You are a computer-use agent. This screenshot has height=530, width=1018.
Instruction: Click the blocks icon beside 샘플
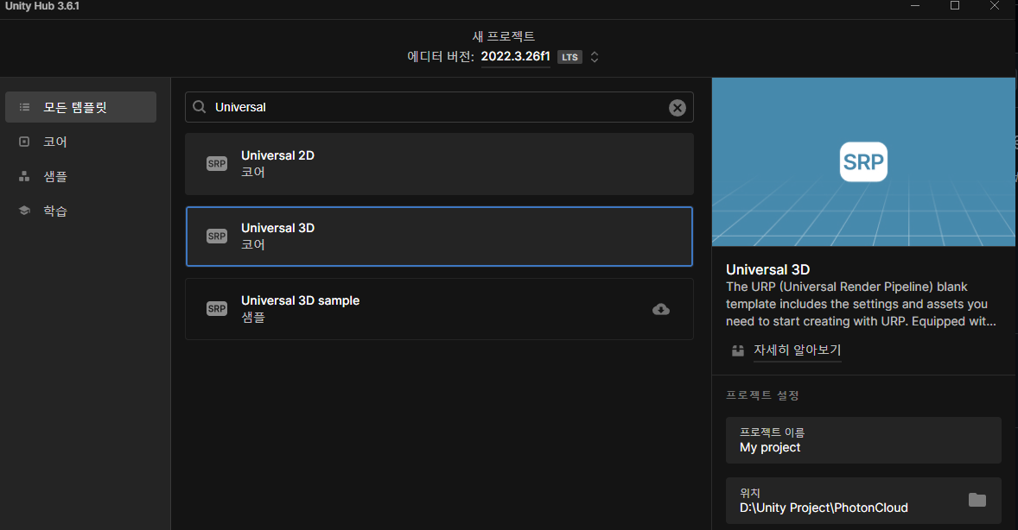click(x=25, y=176)
